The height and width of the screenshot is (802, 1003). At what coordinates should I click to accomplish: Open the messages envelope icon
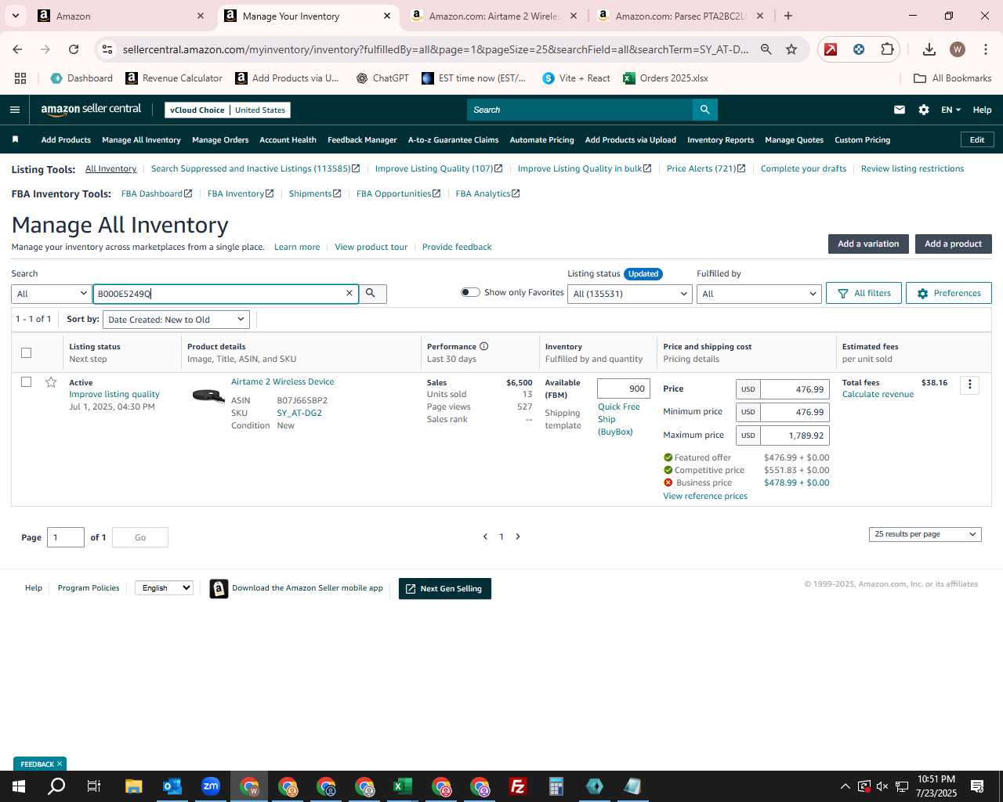click(x=900, y=110)
